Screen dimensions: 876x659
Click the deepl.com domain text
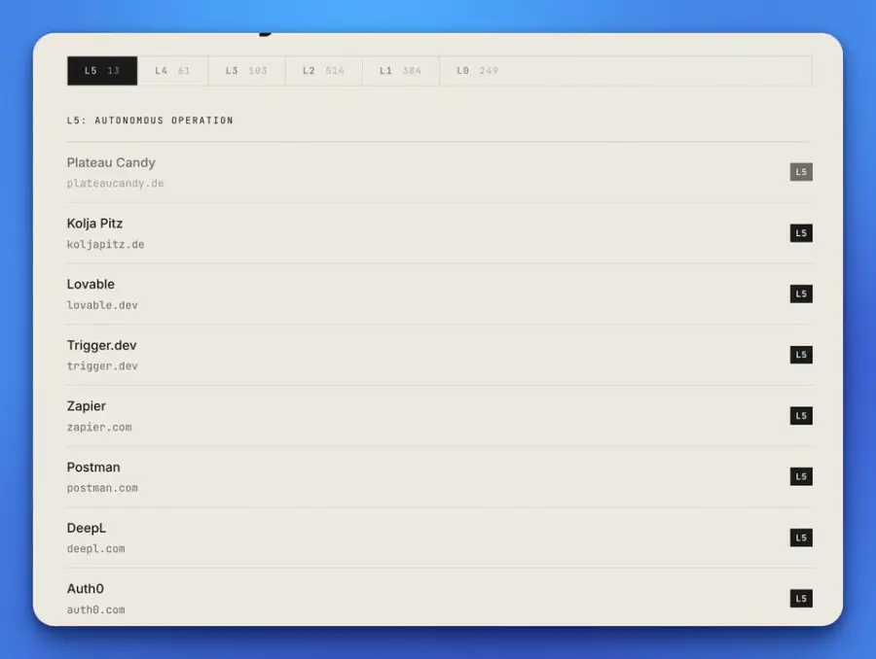pyautogui.click(x=96, y=548)
